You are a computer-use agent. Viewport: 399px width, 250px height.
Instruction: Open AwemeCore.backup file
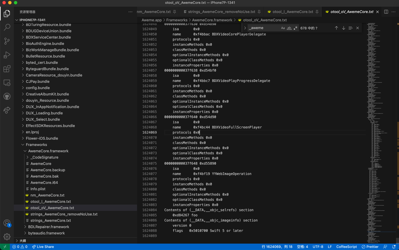point(48,170)
